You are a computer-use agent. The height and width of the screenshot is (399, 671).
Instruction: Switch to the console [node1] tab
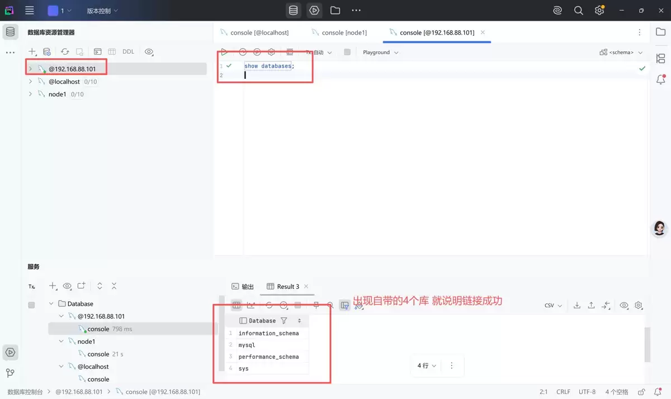click(x=339, y=32)
